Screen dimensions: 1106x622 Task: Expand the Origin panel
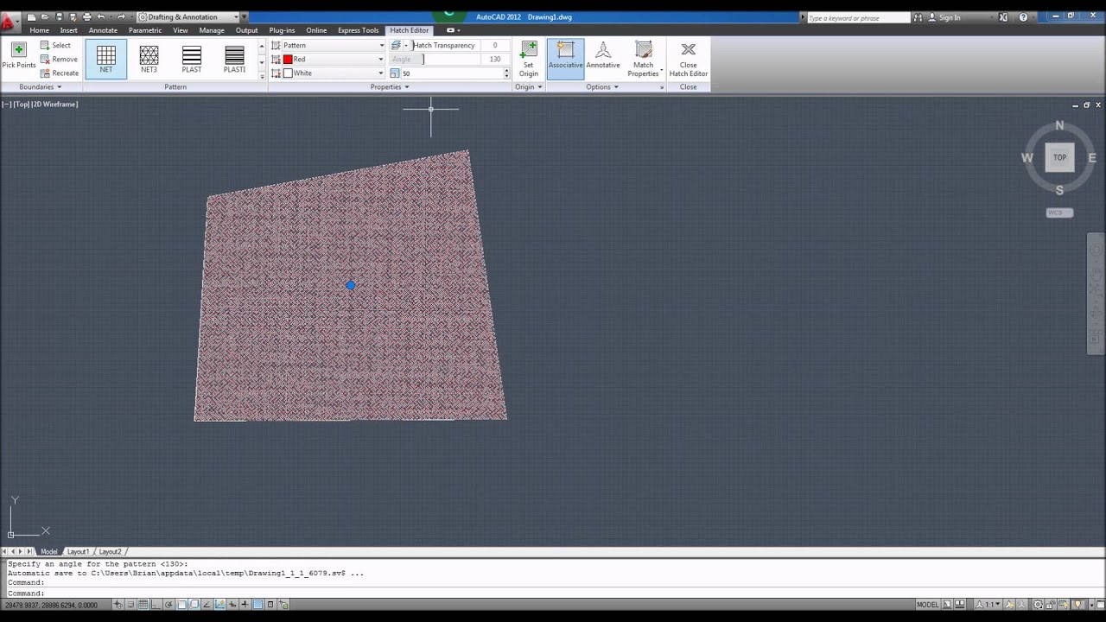(528, 86)
